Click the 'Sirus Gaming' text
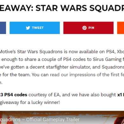This screenshot has width=124, height=124. pos(107,59)
